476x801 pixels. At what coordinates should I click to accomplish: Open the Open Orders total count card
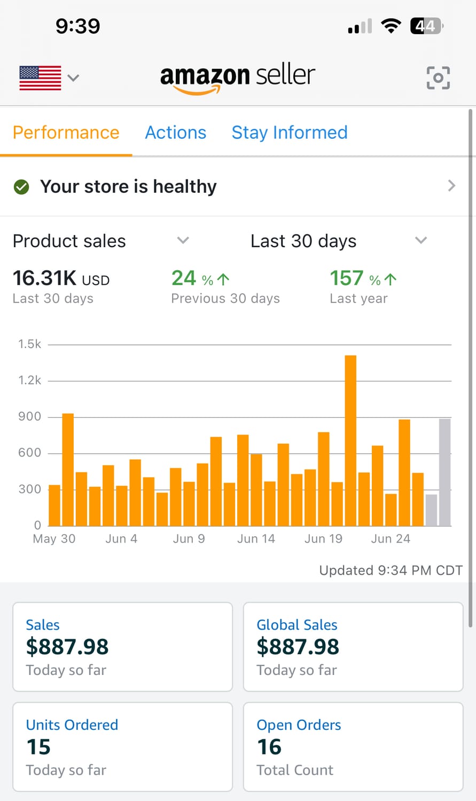pyautogui.click(x=353, y=747)
